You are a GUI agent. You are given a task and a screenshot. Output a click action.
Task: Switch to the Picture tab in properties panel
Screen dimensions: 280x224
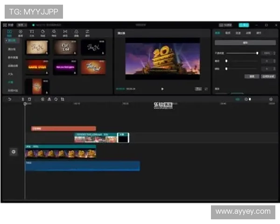[217, 33]
